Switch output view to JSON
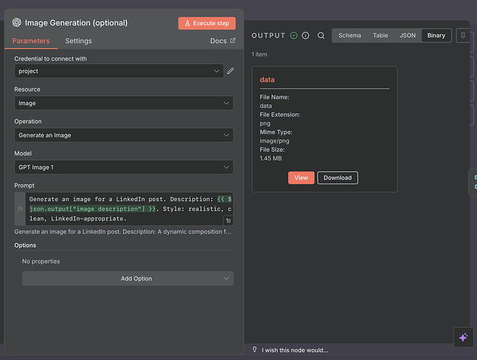The height and width of the screenshot is (360, 477). [407, 35]
